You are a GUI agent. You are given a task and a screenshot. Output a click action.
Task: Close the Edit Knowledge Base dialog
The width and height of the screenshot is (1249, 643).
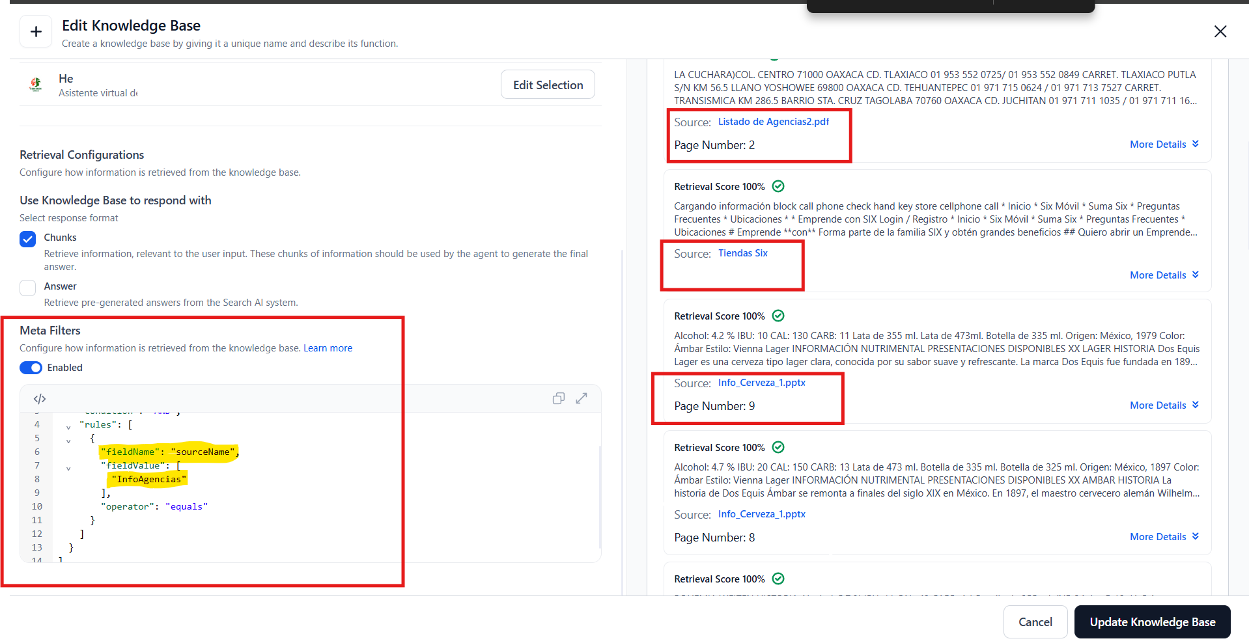coord(1220,32)
